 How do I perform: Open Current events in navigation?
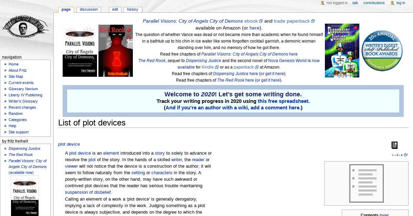click(21, 83)
